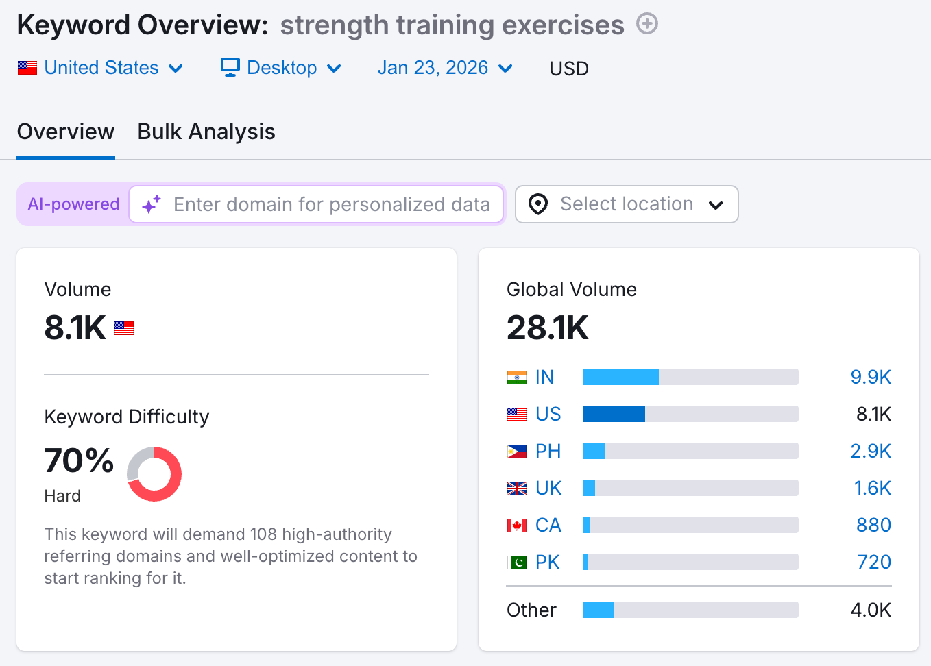Click the location pin in Select location

[x=538, y=204]
